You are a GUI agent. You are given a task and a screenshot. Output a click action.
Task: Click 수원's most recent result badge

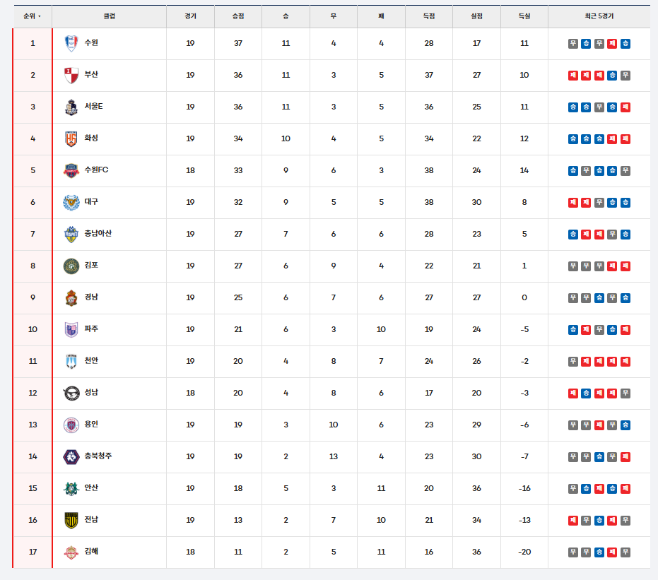[x=625, y=44]
